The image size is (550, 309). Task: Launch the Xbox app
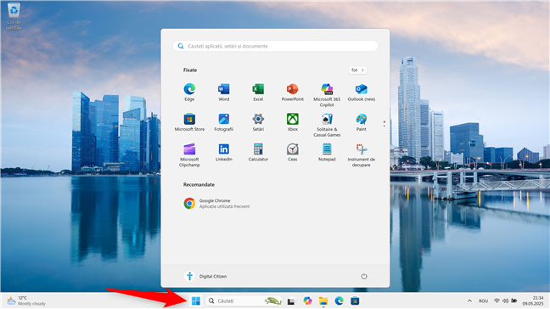coord(293,122)
